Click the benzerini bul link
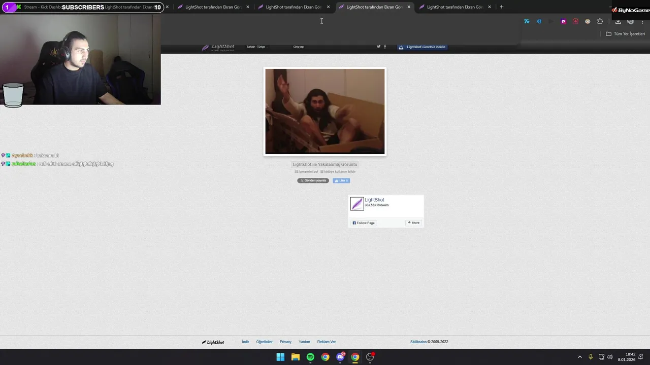650x365 pixels. (307, 172)
